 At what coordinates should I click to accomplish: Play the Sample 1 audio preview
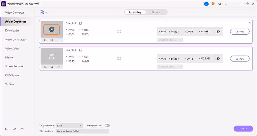[52, 29]
